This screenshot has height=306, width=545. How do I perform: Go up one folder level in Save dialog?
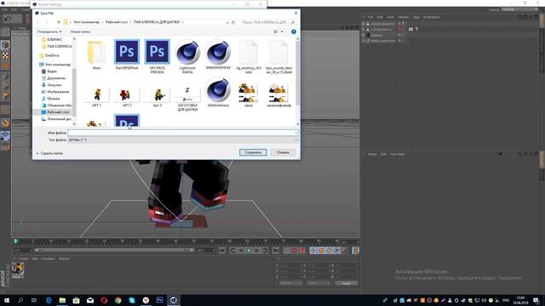pyautogui.click(x=59, y=22)
